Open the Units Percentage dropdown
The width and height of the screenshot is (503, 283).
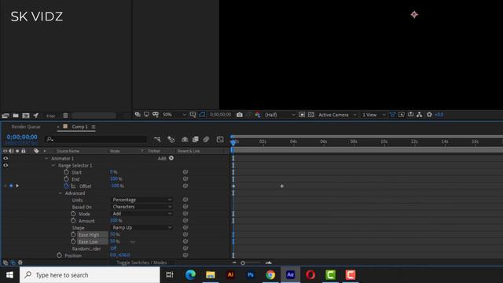tap(141, 200)
